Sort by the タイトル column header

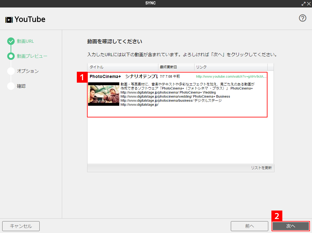[123, 67]
